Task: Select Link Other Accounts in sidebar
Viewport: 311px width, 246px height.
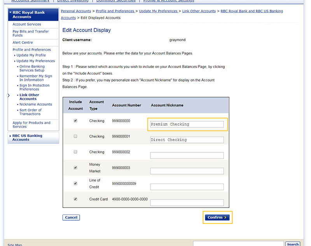Action: coord(29,97)
